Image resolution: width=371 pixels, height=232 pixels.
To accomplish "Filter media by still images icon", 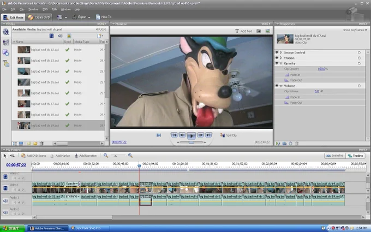I will click(x=69, y=35).
